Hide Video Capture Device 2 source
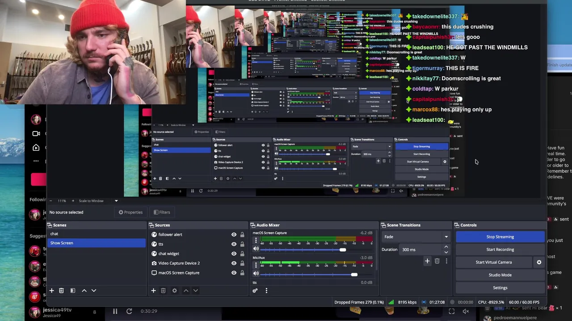This screenshot has width=572, height=321. (x=234, y=263)
